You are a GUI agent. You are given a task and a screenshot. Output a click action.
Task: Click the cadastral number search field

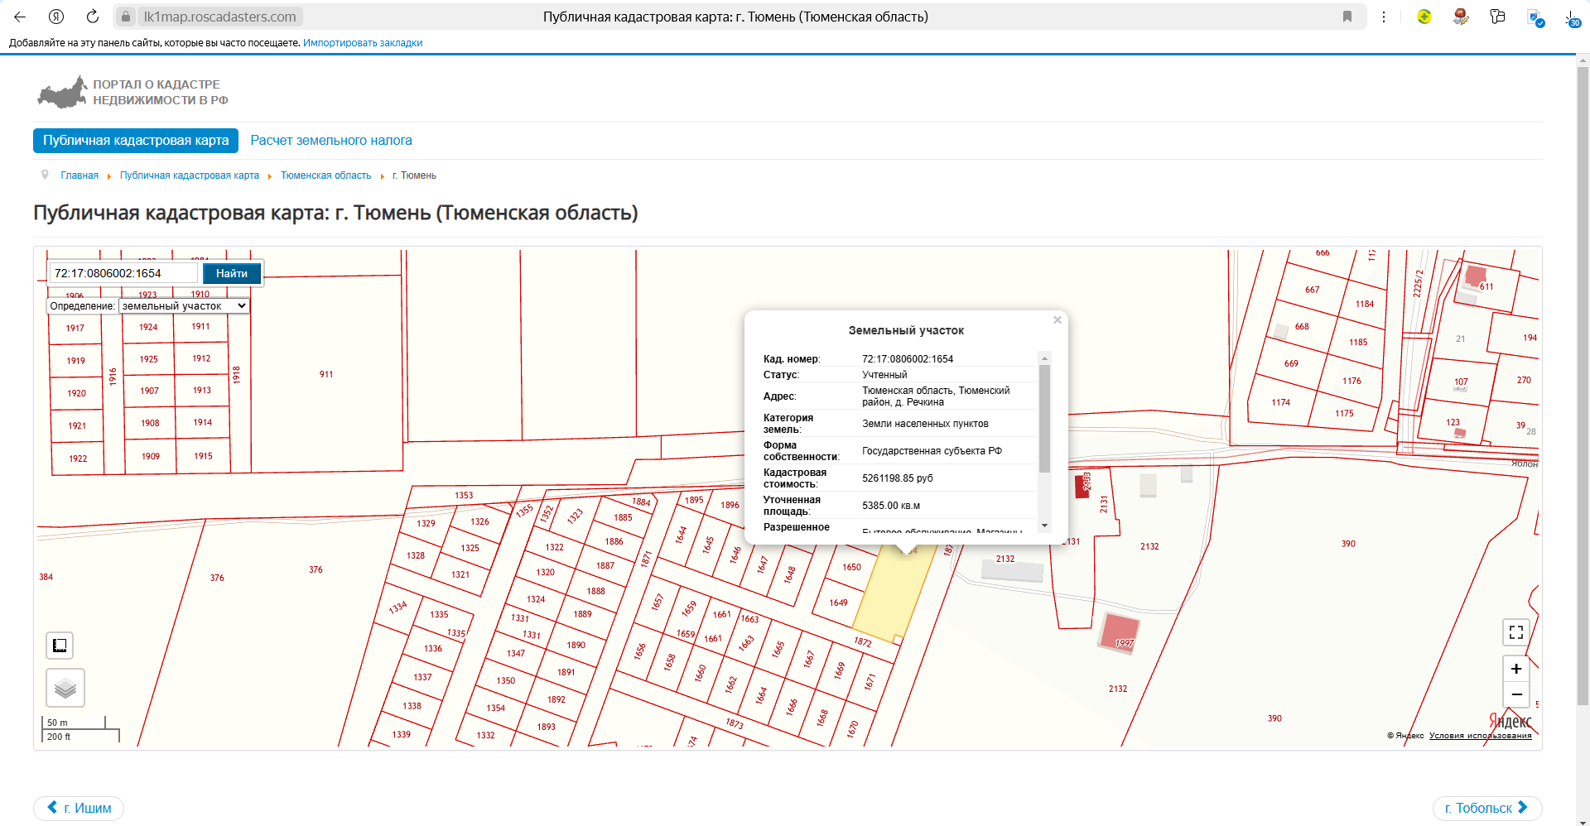124,273
